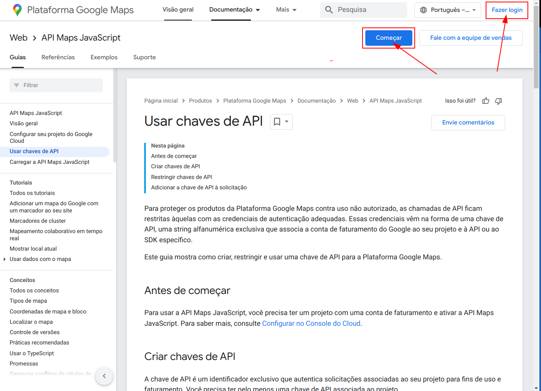Go to API Maps JavaScript breadcrumb

pyautogui.click(x=396, y=101)
